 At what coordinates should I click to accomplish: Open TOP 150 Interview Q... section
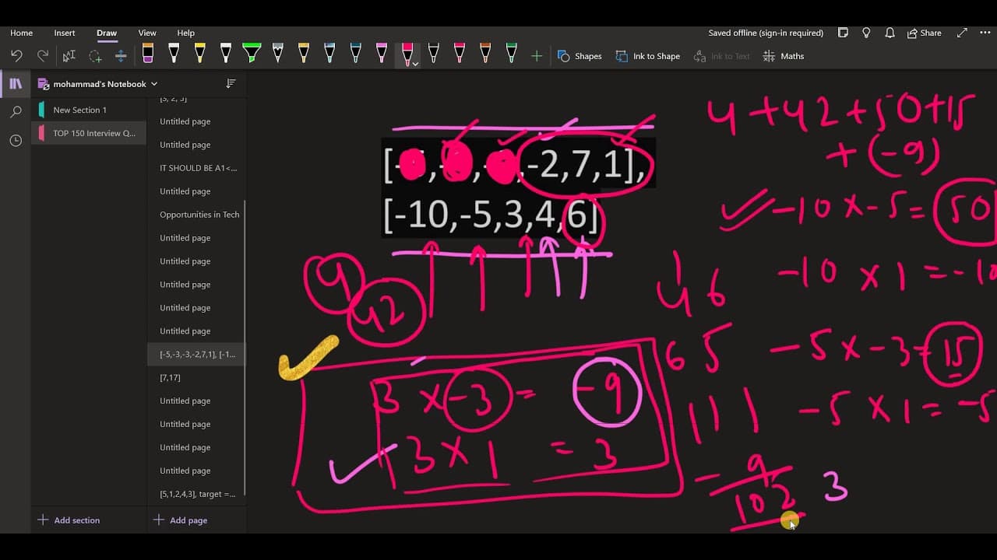pyautogui.click(x=89, y=133)
